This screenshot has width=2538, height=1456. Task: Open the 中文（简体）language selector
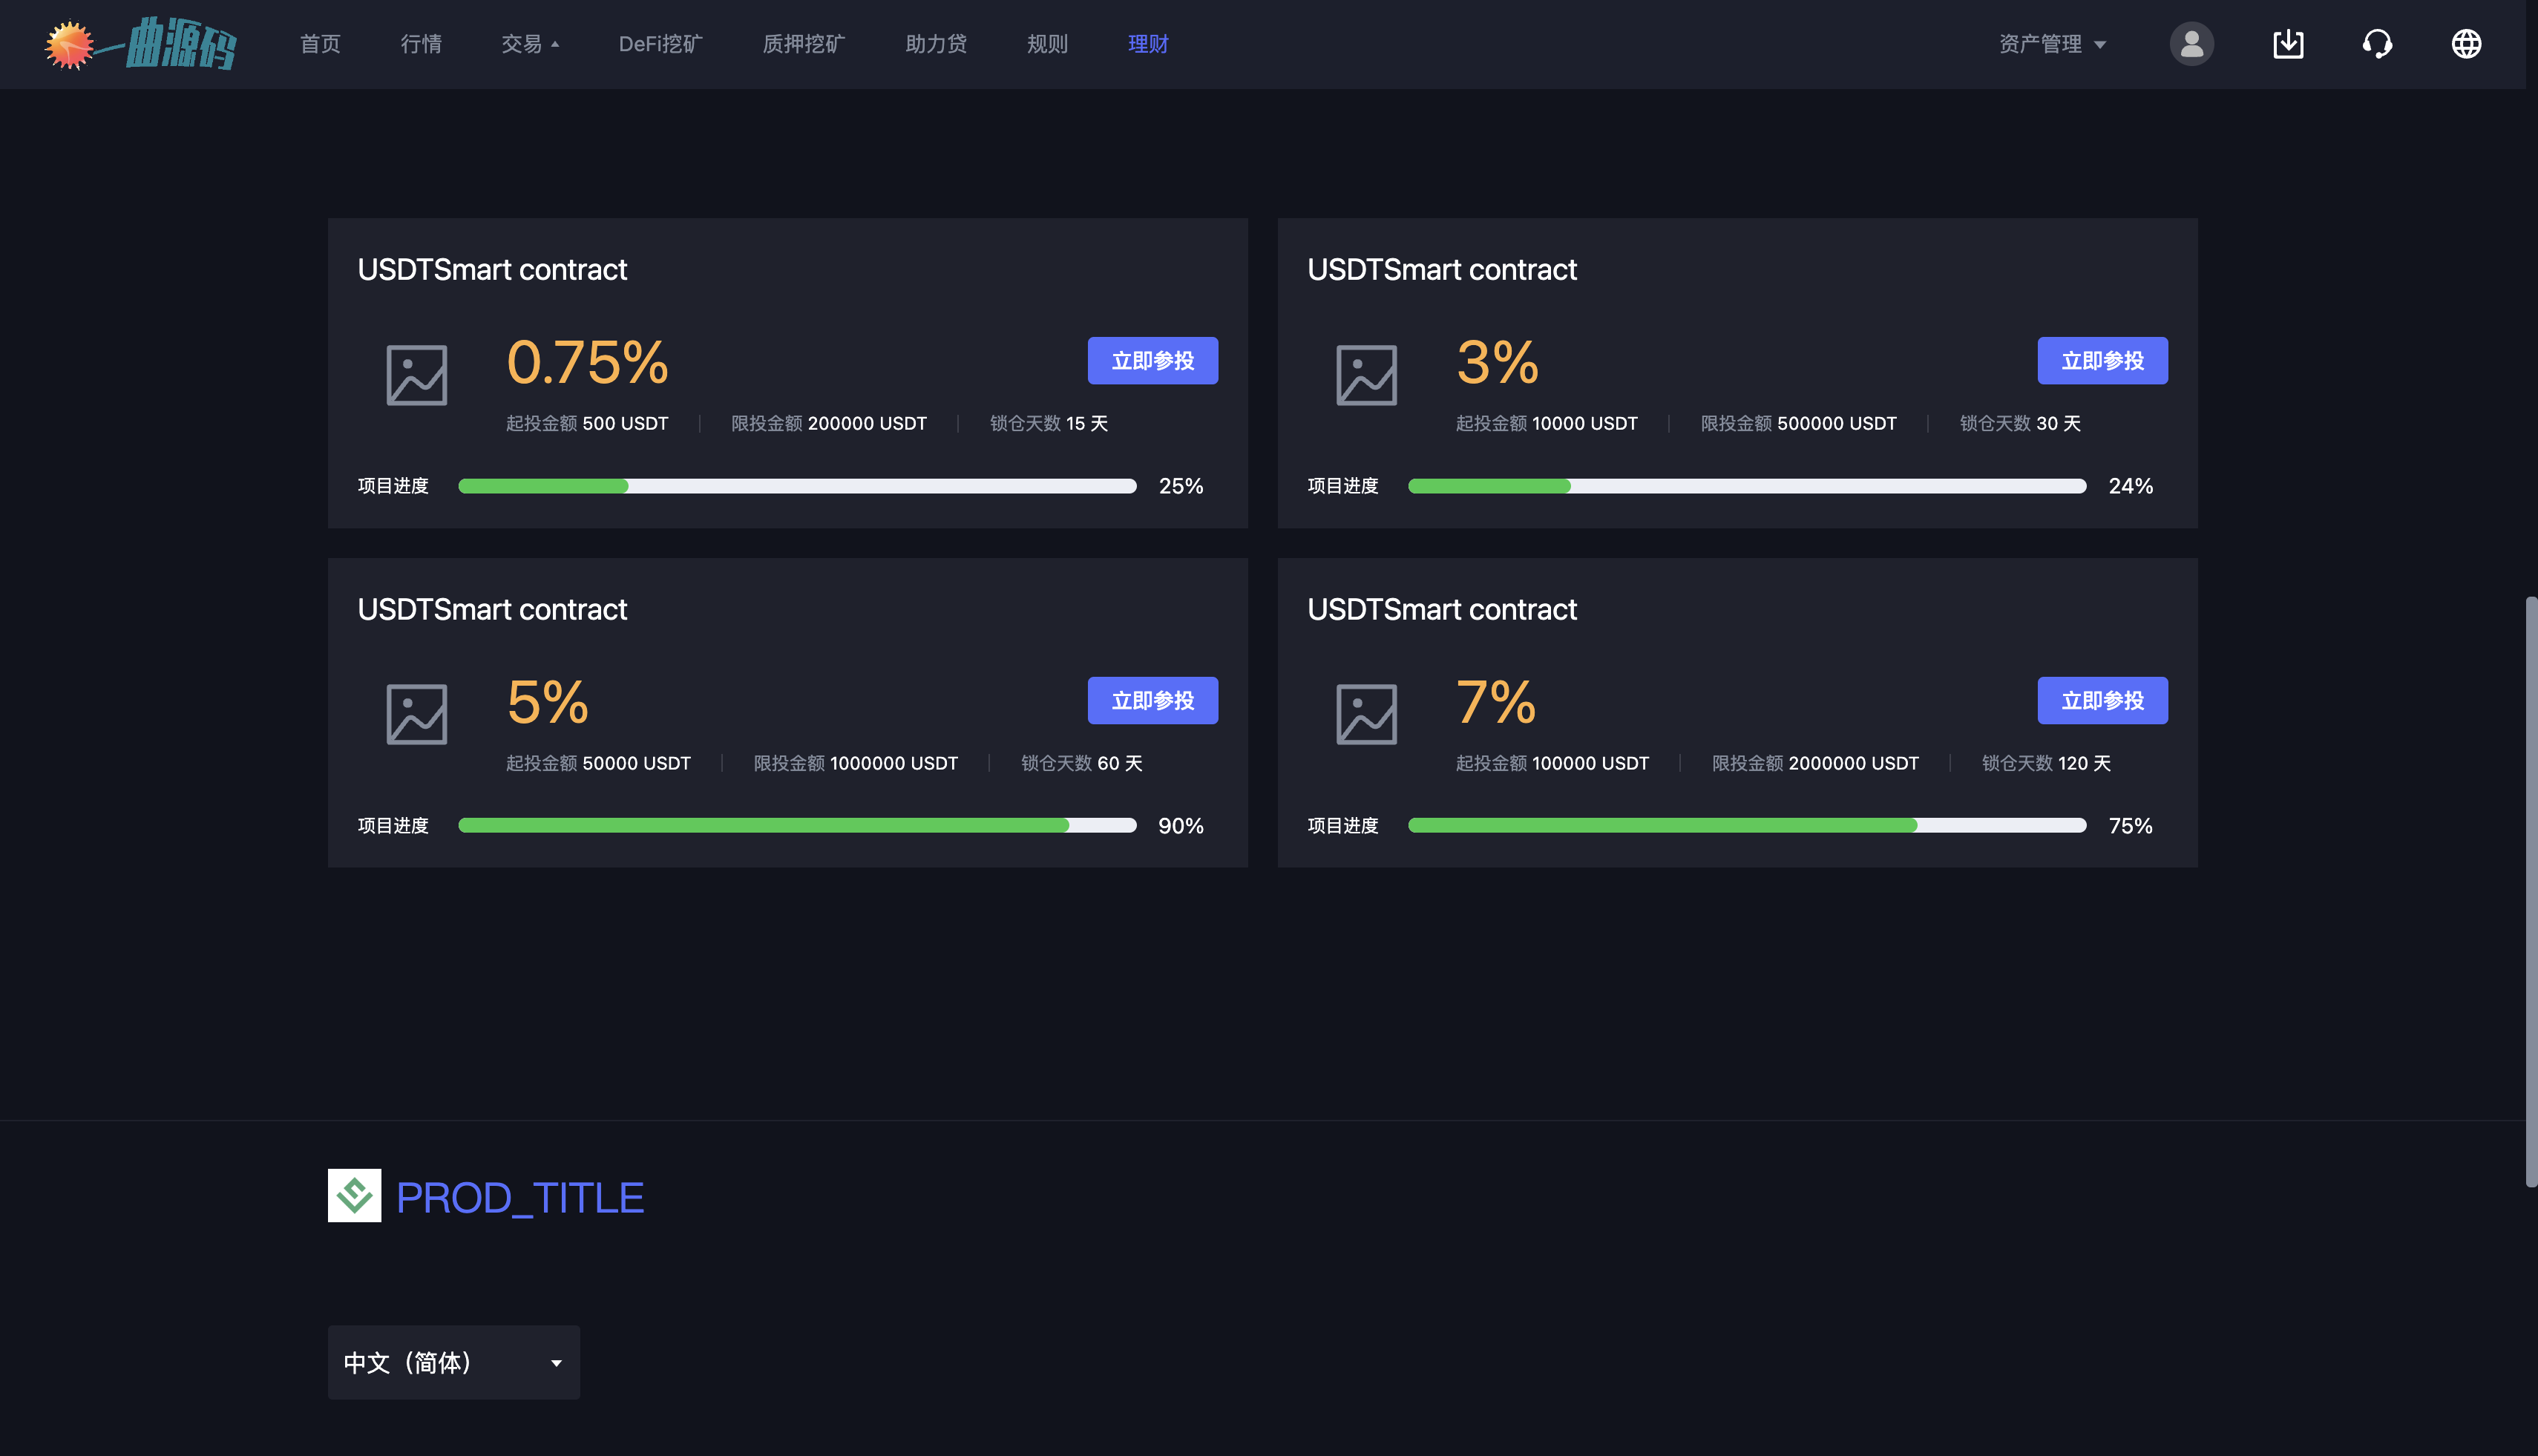[453, 1362]
